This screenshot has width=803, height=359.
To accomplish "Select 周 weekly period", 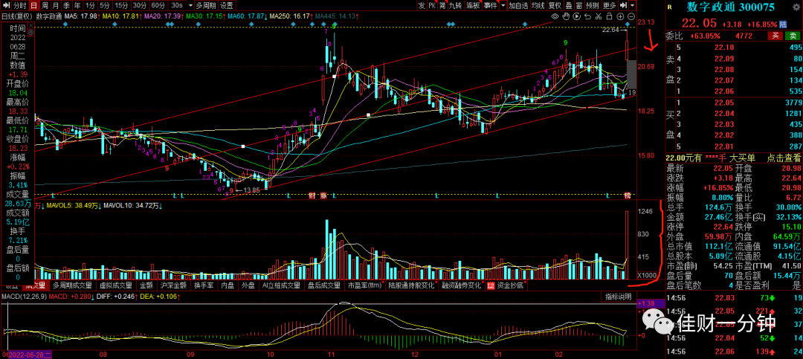I will tap(45, 6).
